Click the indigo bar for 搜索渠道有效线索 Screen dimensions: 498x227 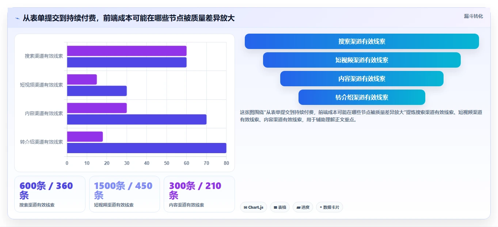127,62
